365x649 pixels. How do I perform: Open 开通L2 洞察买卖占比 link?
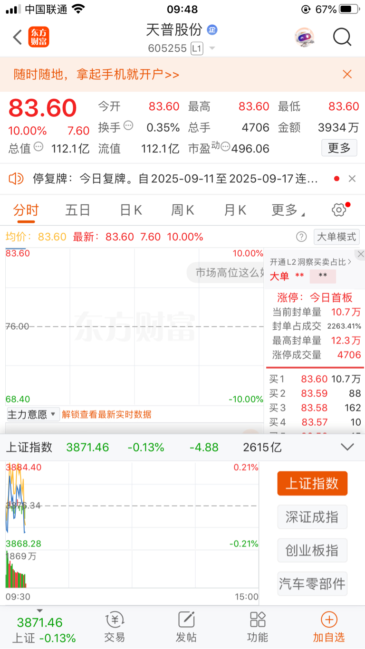pyautogui.click(x=311, y=262)
